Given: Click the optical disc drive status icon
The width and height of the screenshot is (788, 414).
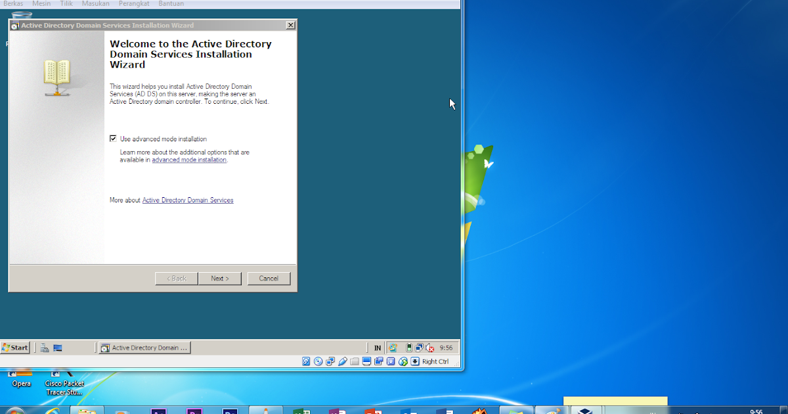Looking at the screenshot, I should (x=318, y=361).
